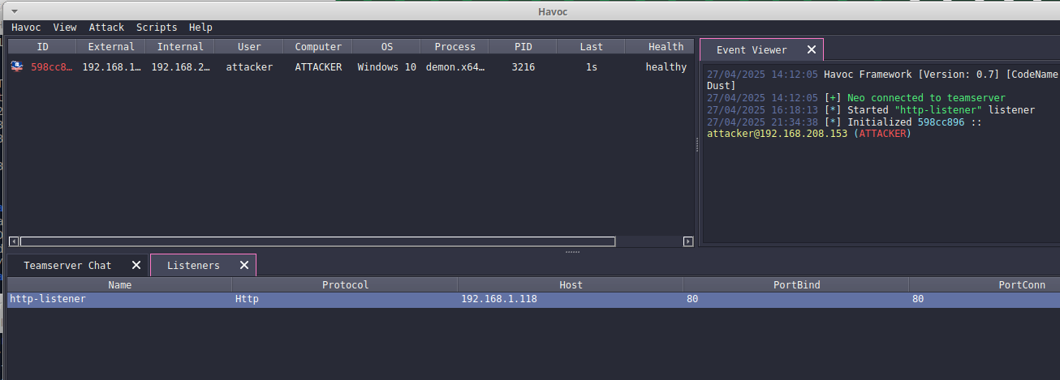Sort sessions by External column header

click(111, 46)
